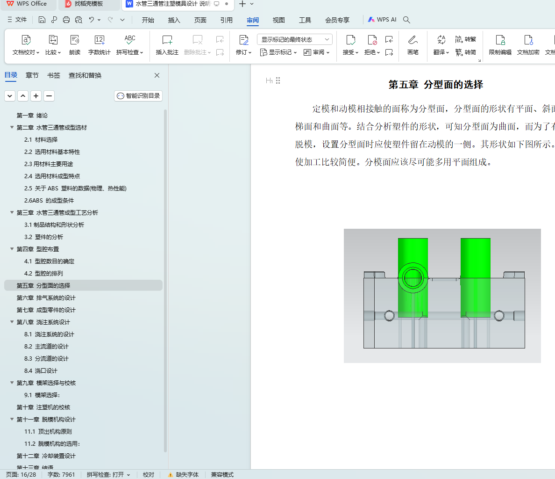Switch to the 视图 ribbon tab
Viewport: 555px width, 479px height.
[279, 20]
